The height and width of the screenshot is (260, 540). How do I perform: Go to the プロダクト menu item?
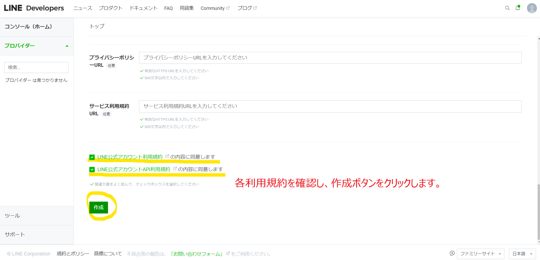point(111,8)
